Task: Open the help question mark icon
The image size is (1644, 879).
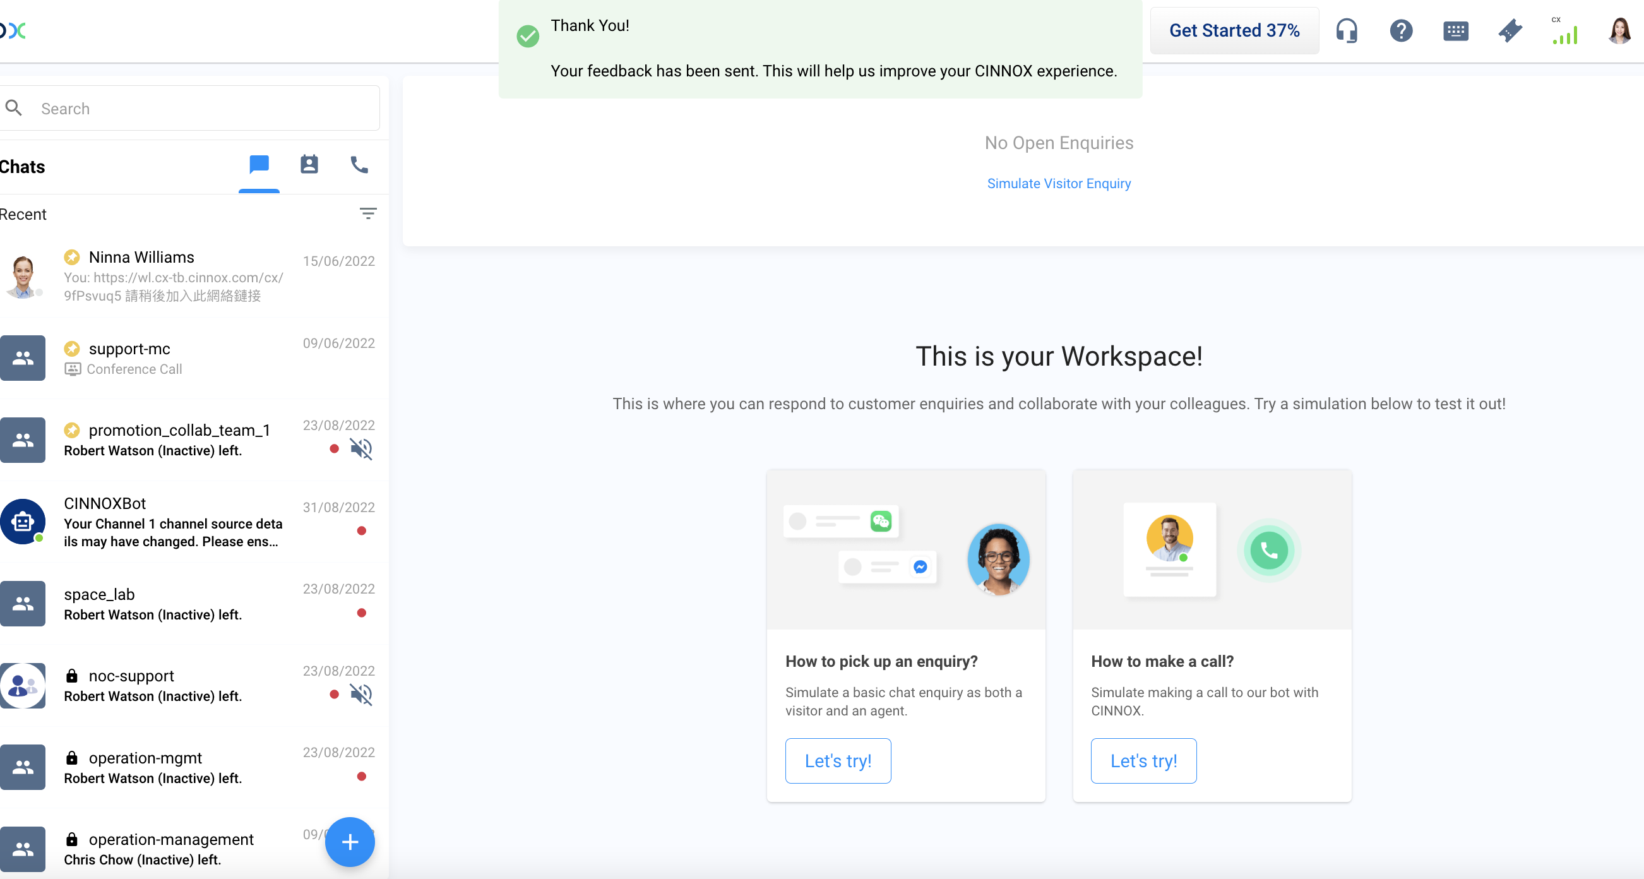Action: click(1401, 31)
